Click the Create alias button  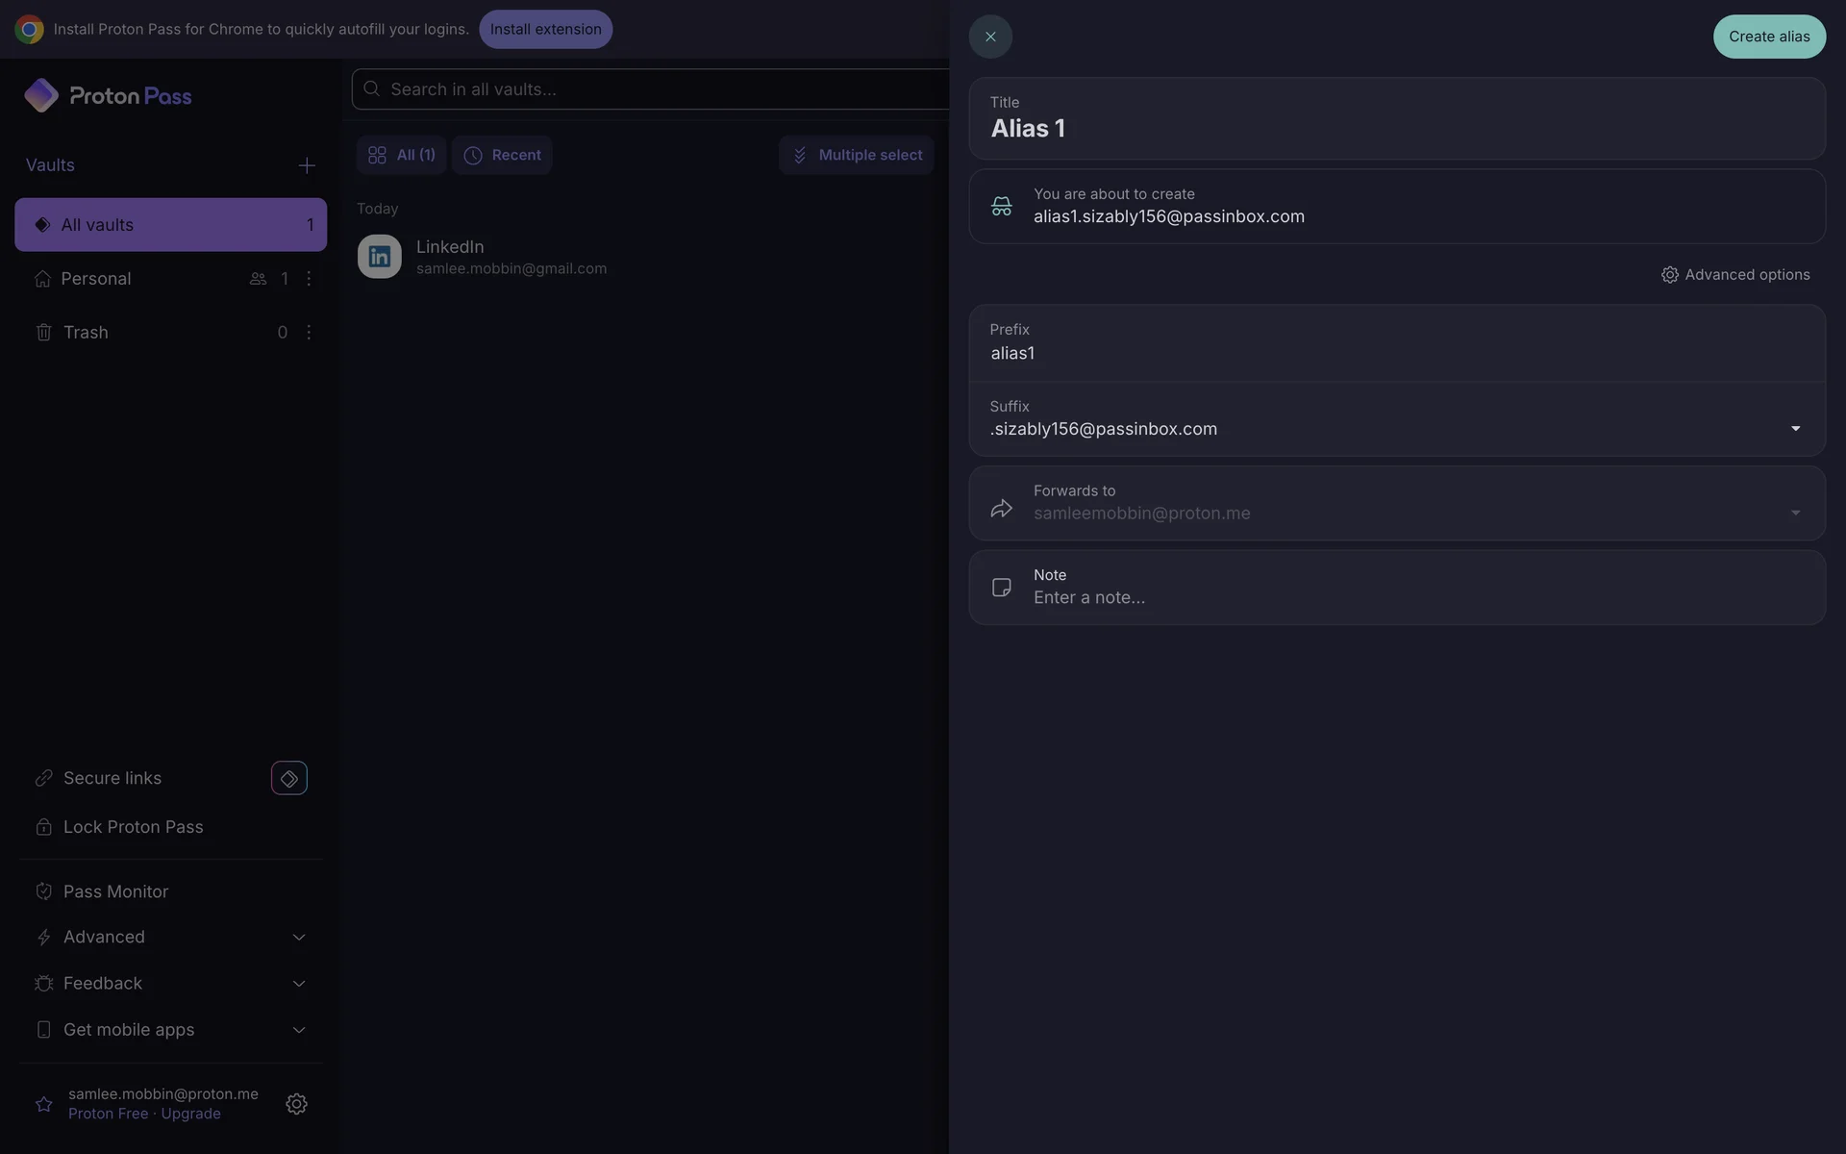(1768, 37)
